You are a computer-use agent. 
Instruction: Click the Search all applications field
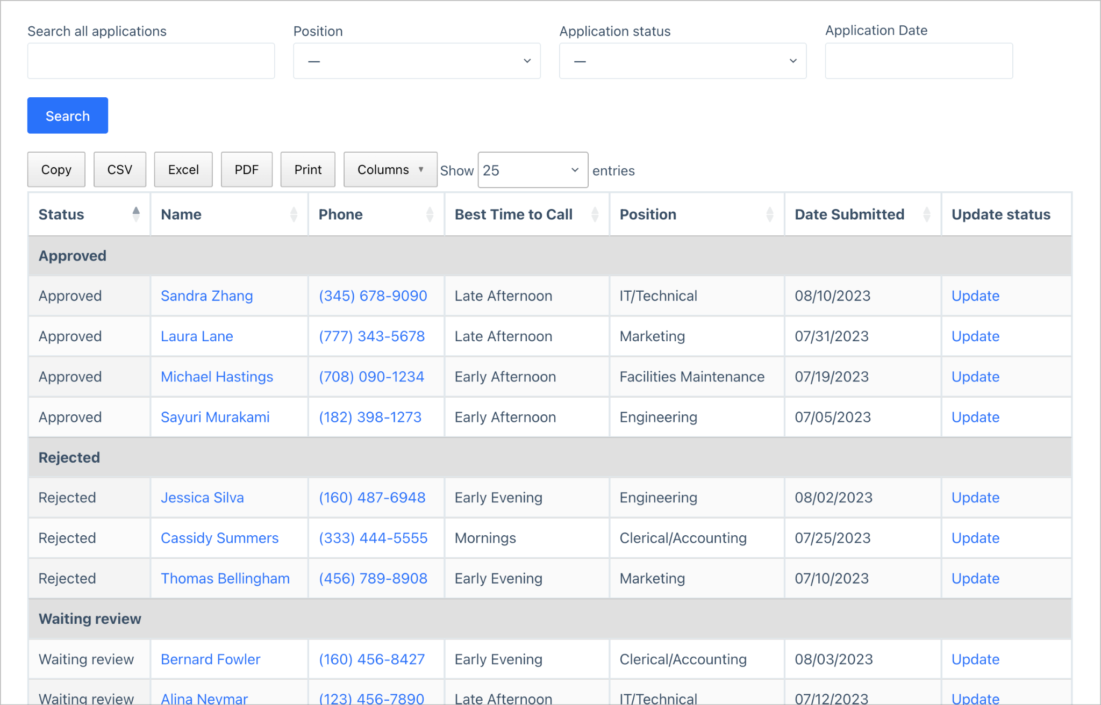pyautogui.click(x=151, y=61)
